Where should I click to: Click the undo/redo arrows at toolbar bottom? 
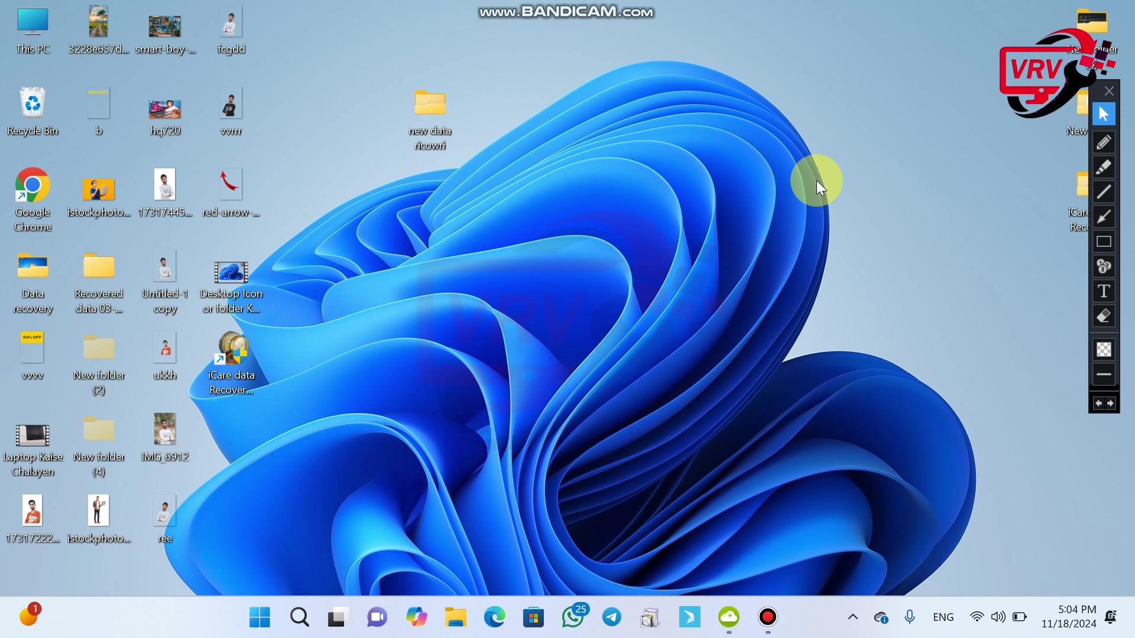click(x=1104, y=403)
